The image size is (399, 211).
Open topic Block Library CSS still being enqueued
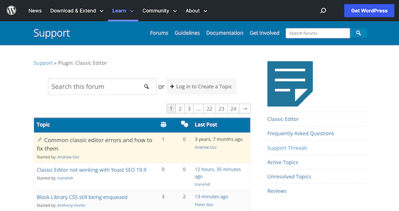(x=82, y=197)
